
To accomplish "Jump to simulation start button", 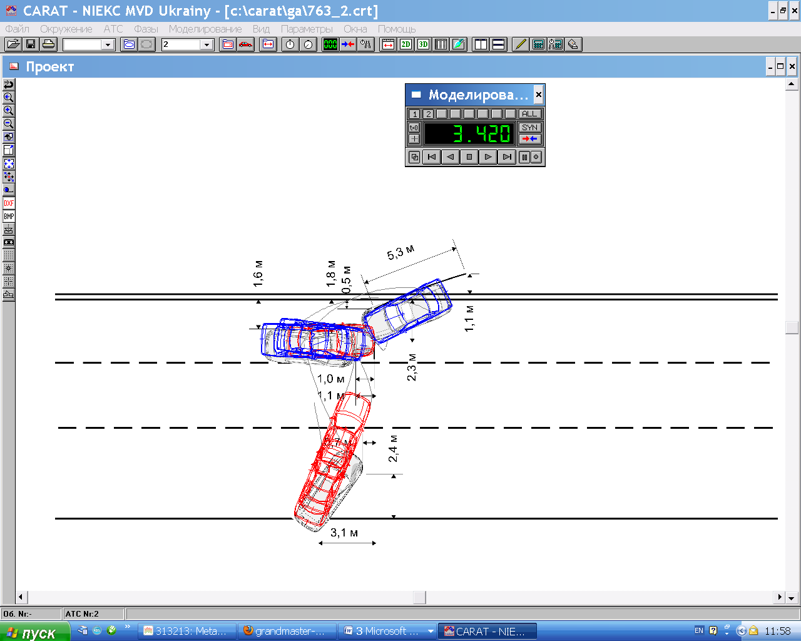I will [432, 157].
